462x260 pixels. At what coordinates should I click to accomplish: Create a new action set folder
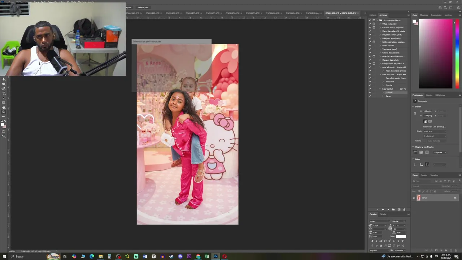click(393, 209)
